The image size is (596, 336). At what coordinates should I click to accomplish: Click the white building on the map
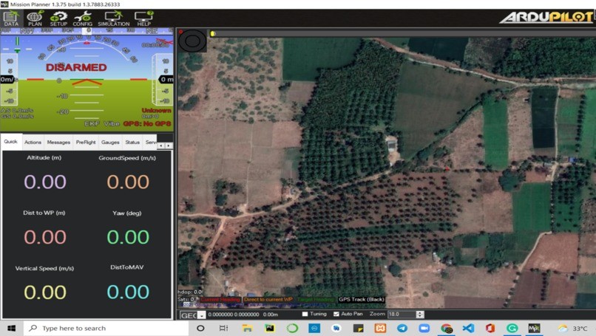[x=391, y=145]
